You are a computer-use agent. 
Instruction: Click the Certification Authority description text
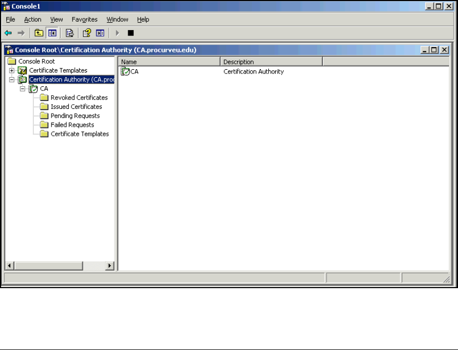click(253, 71)
